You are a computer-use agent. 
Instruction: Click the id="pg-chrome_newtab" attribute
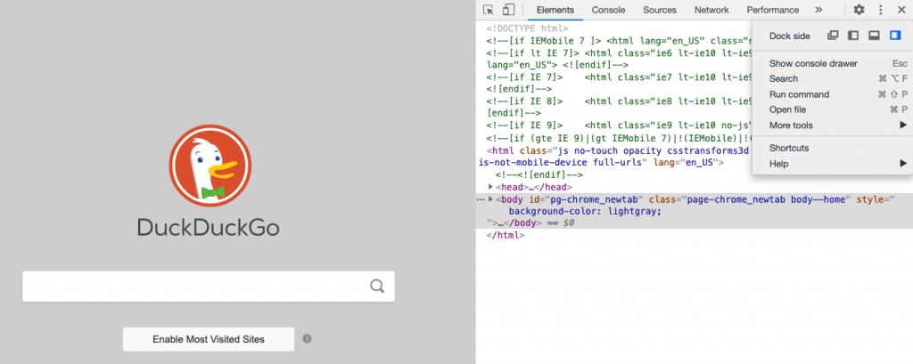point(584,199)
